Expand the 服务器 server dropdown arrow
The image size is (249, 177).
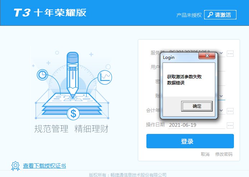pos(221,53)
